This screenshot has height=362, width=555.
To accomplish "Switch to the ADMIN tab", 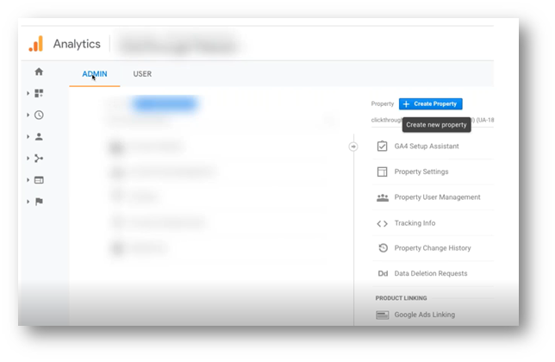I will point(95,74).
